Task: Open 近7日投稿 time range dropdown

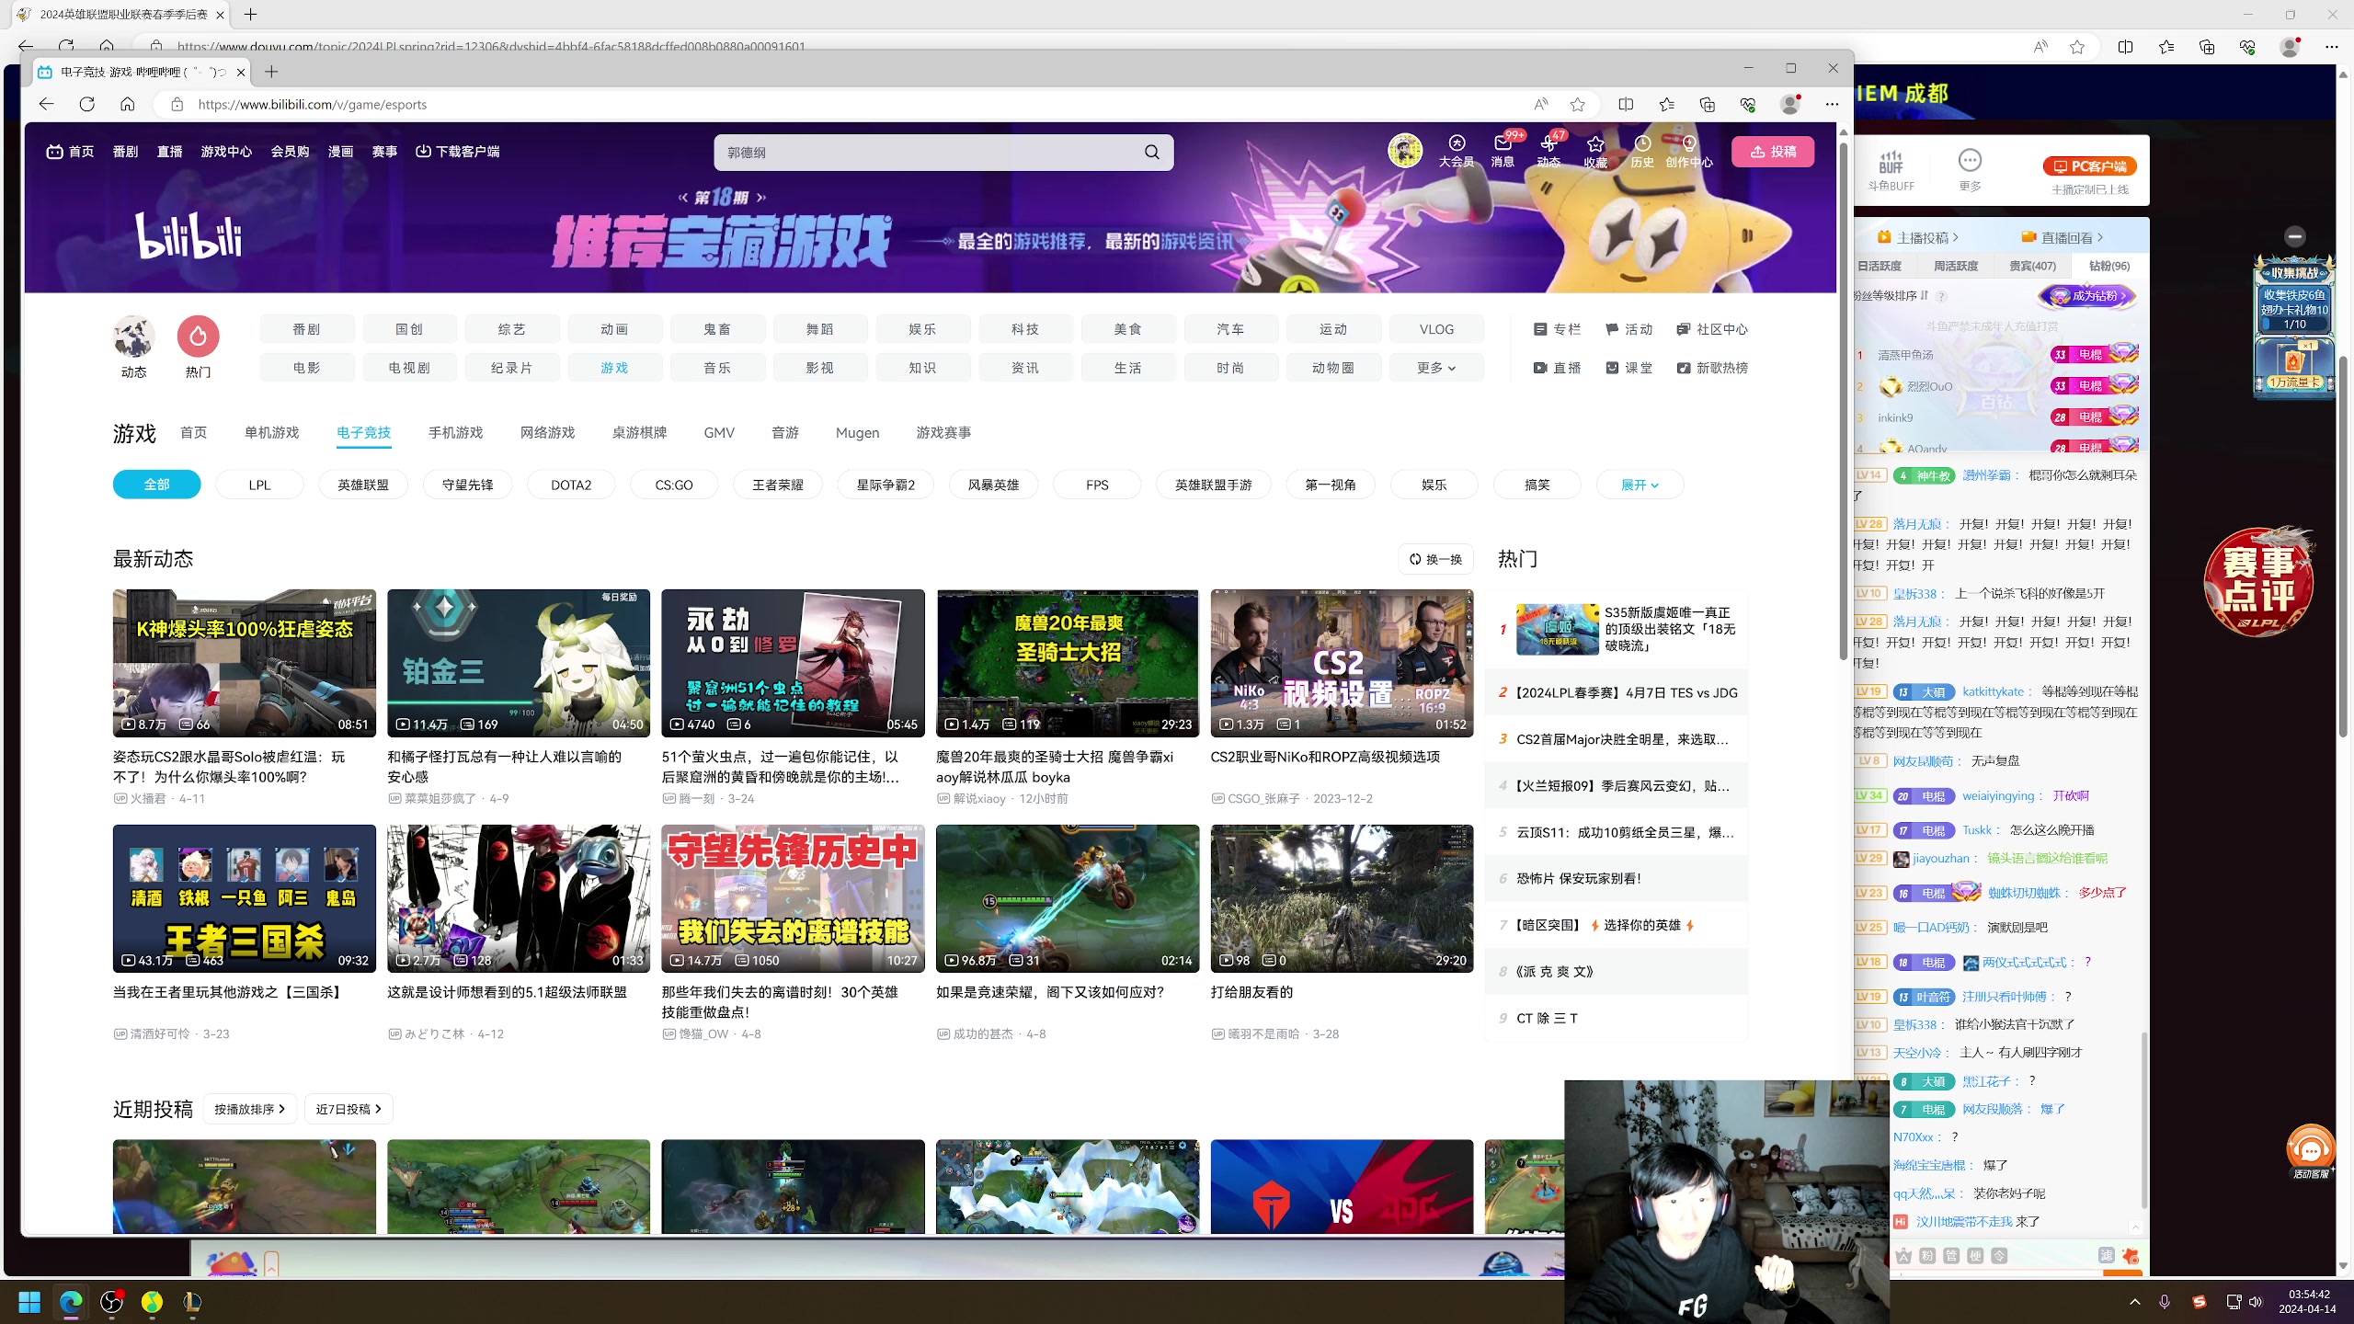Action: [349, 1109]
